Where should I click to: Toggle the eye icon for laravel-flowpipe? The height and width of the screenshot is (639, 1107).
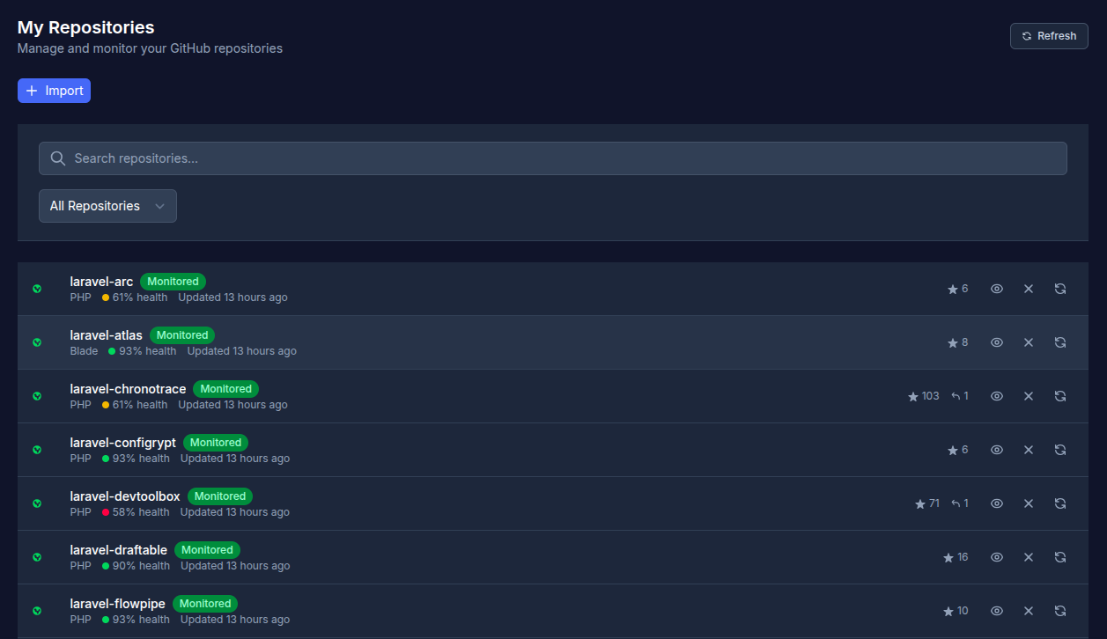click(997, 611)
